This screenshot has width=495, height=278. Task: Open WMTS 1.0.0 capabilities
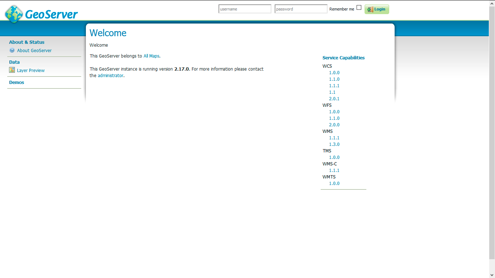[x=334, y=184]
